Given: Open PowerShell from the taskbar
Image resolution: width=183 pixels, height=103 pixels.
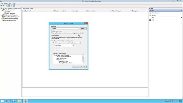Looking at the screenshot, I should [13, 101].
